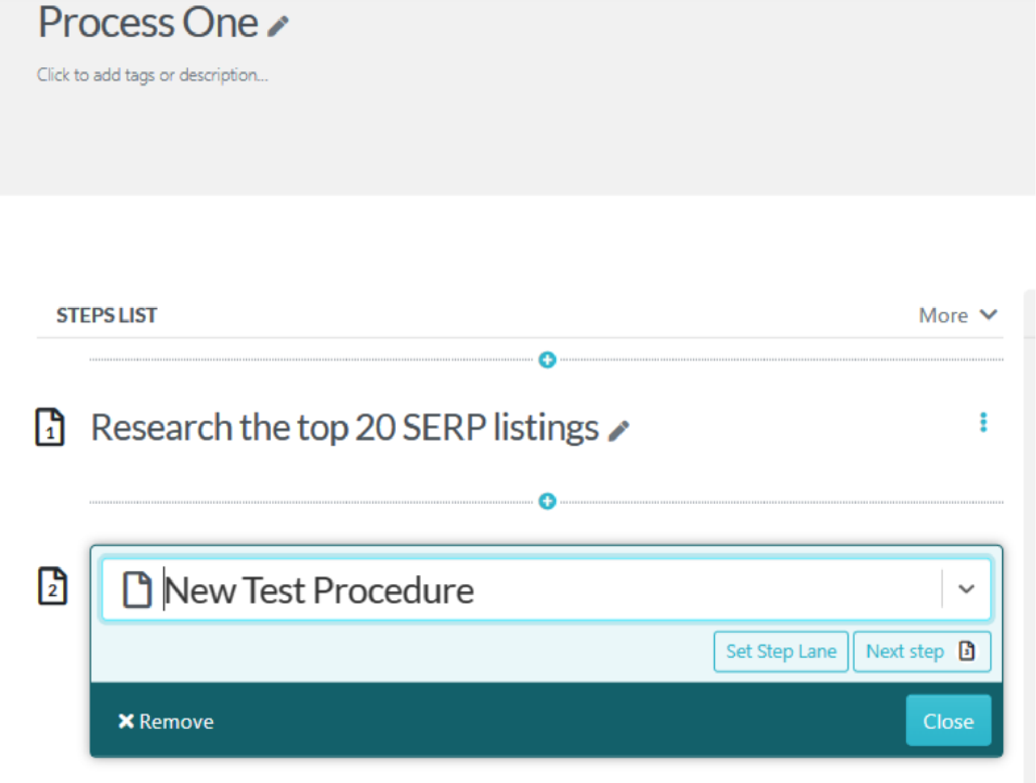The height and width of the screenshot is (783, 1036).
Task: Click the STEPS LIST header
Action: (x=107, y=315)
